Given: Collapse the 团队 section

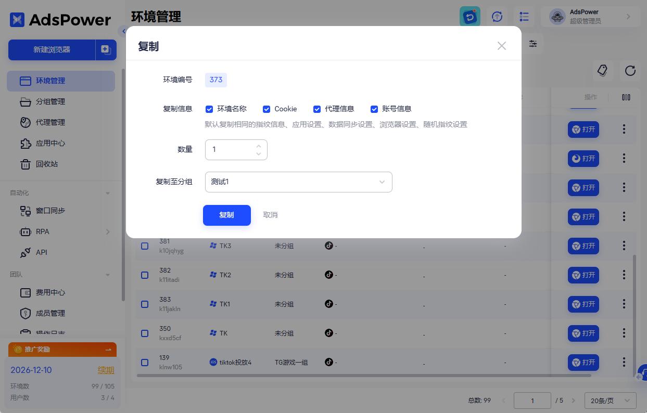Looking at the screenshot, I should (108, 275).
